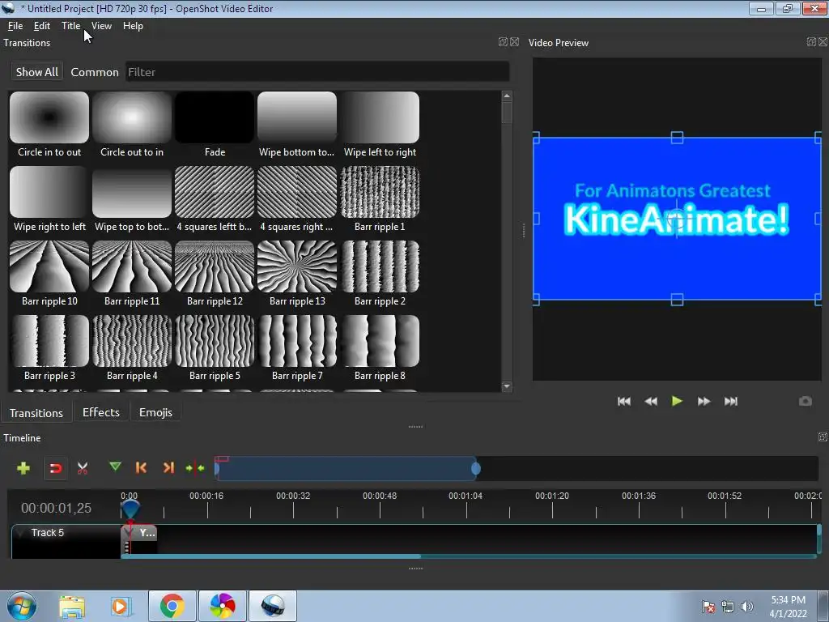This screenshot has width=829, height=622.
Task: Open Windows Media Player from taskbar
Action: click(121, 606)
